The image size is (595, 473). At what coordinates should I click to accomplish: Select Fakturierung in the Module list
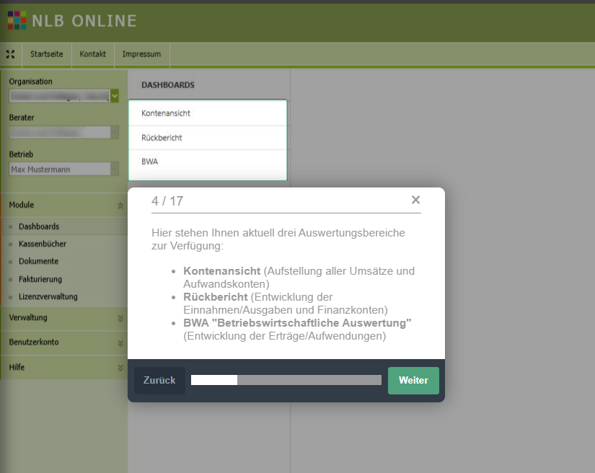pos(40,279)
